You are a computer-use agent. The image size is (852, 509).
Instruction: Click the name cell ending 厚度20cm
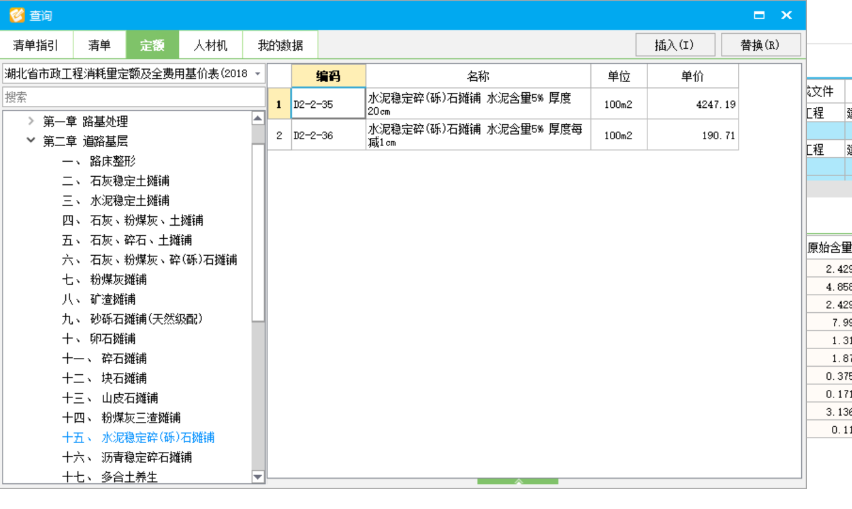[x=478, y=104]
